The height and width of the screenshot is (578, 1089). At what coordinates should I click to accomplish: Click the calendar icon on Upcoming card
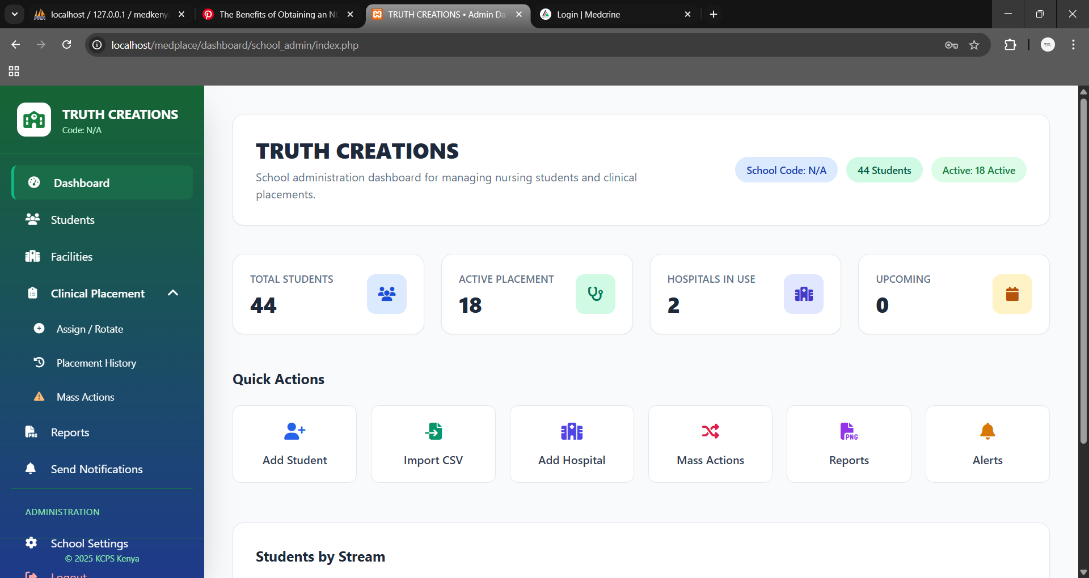(x=1012, y=294)
